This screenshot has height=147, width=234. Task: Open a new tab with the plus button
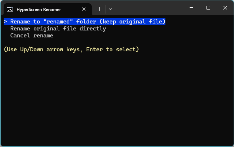[x=99, y=9]
